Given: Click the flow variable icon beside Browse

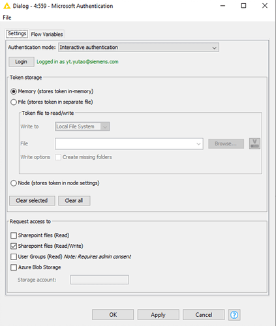Looking at the screenshot, I should 254,143.
